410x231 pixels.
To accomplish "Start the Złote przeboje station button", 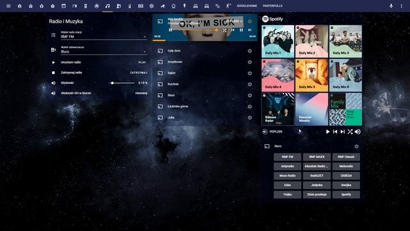I will (x=316, y=194).
